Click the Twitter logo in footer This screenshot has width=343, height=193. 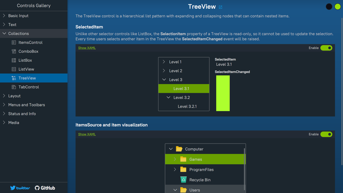(20, 188)
